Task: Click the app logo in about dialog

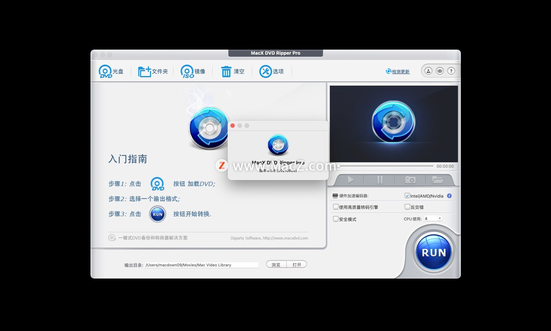Action: 278,145
